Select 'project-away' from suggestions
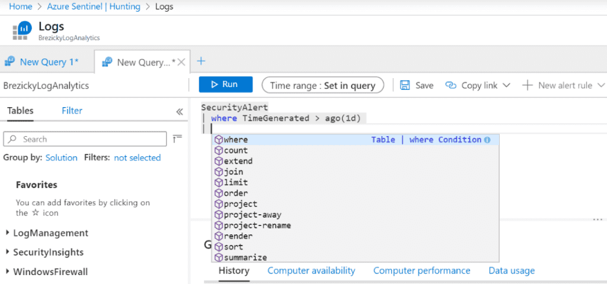 pos(356,214)
